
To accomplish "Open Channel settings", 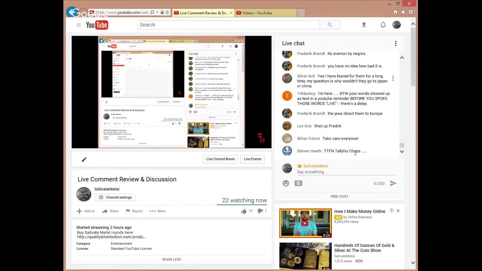I will [115, 197].
